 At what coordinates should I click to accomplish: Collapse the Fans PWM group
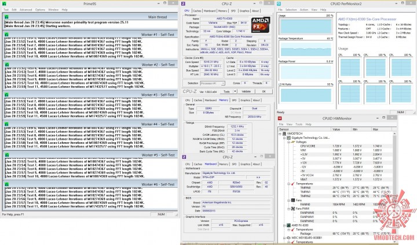pos(288,209)
